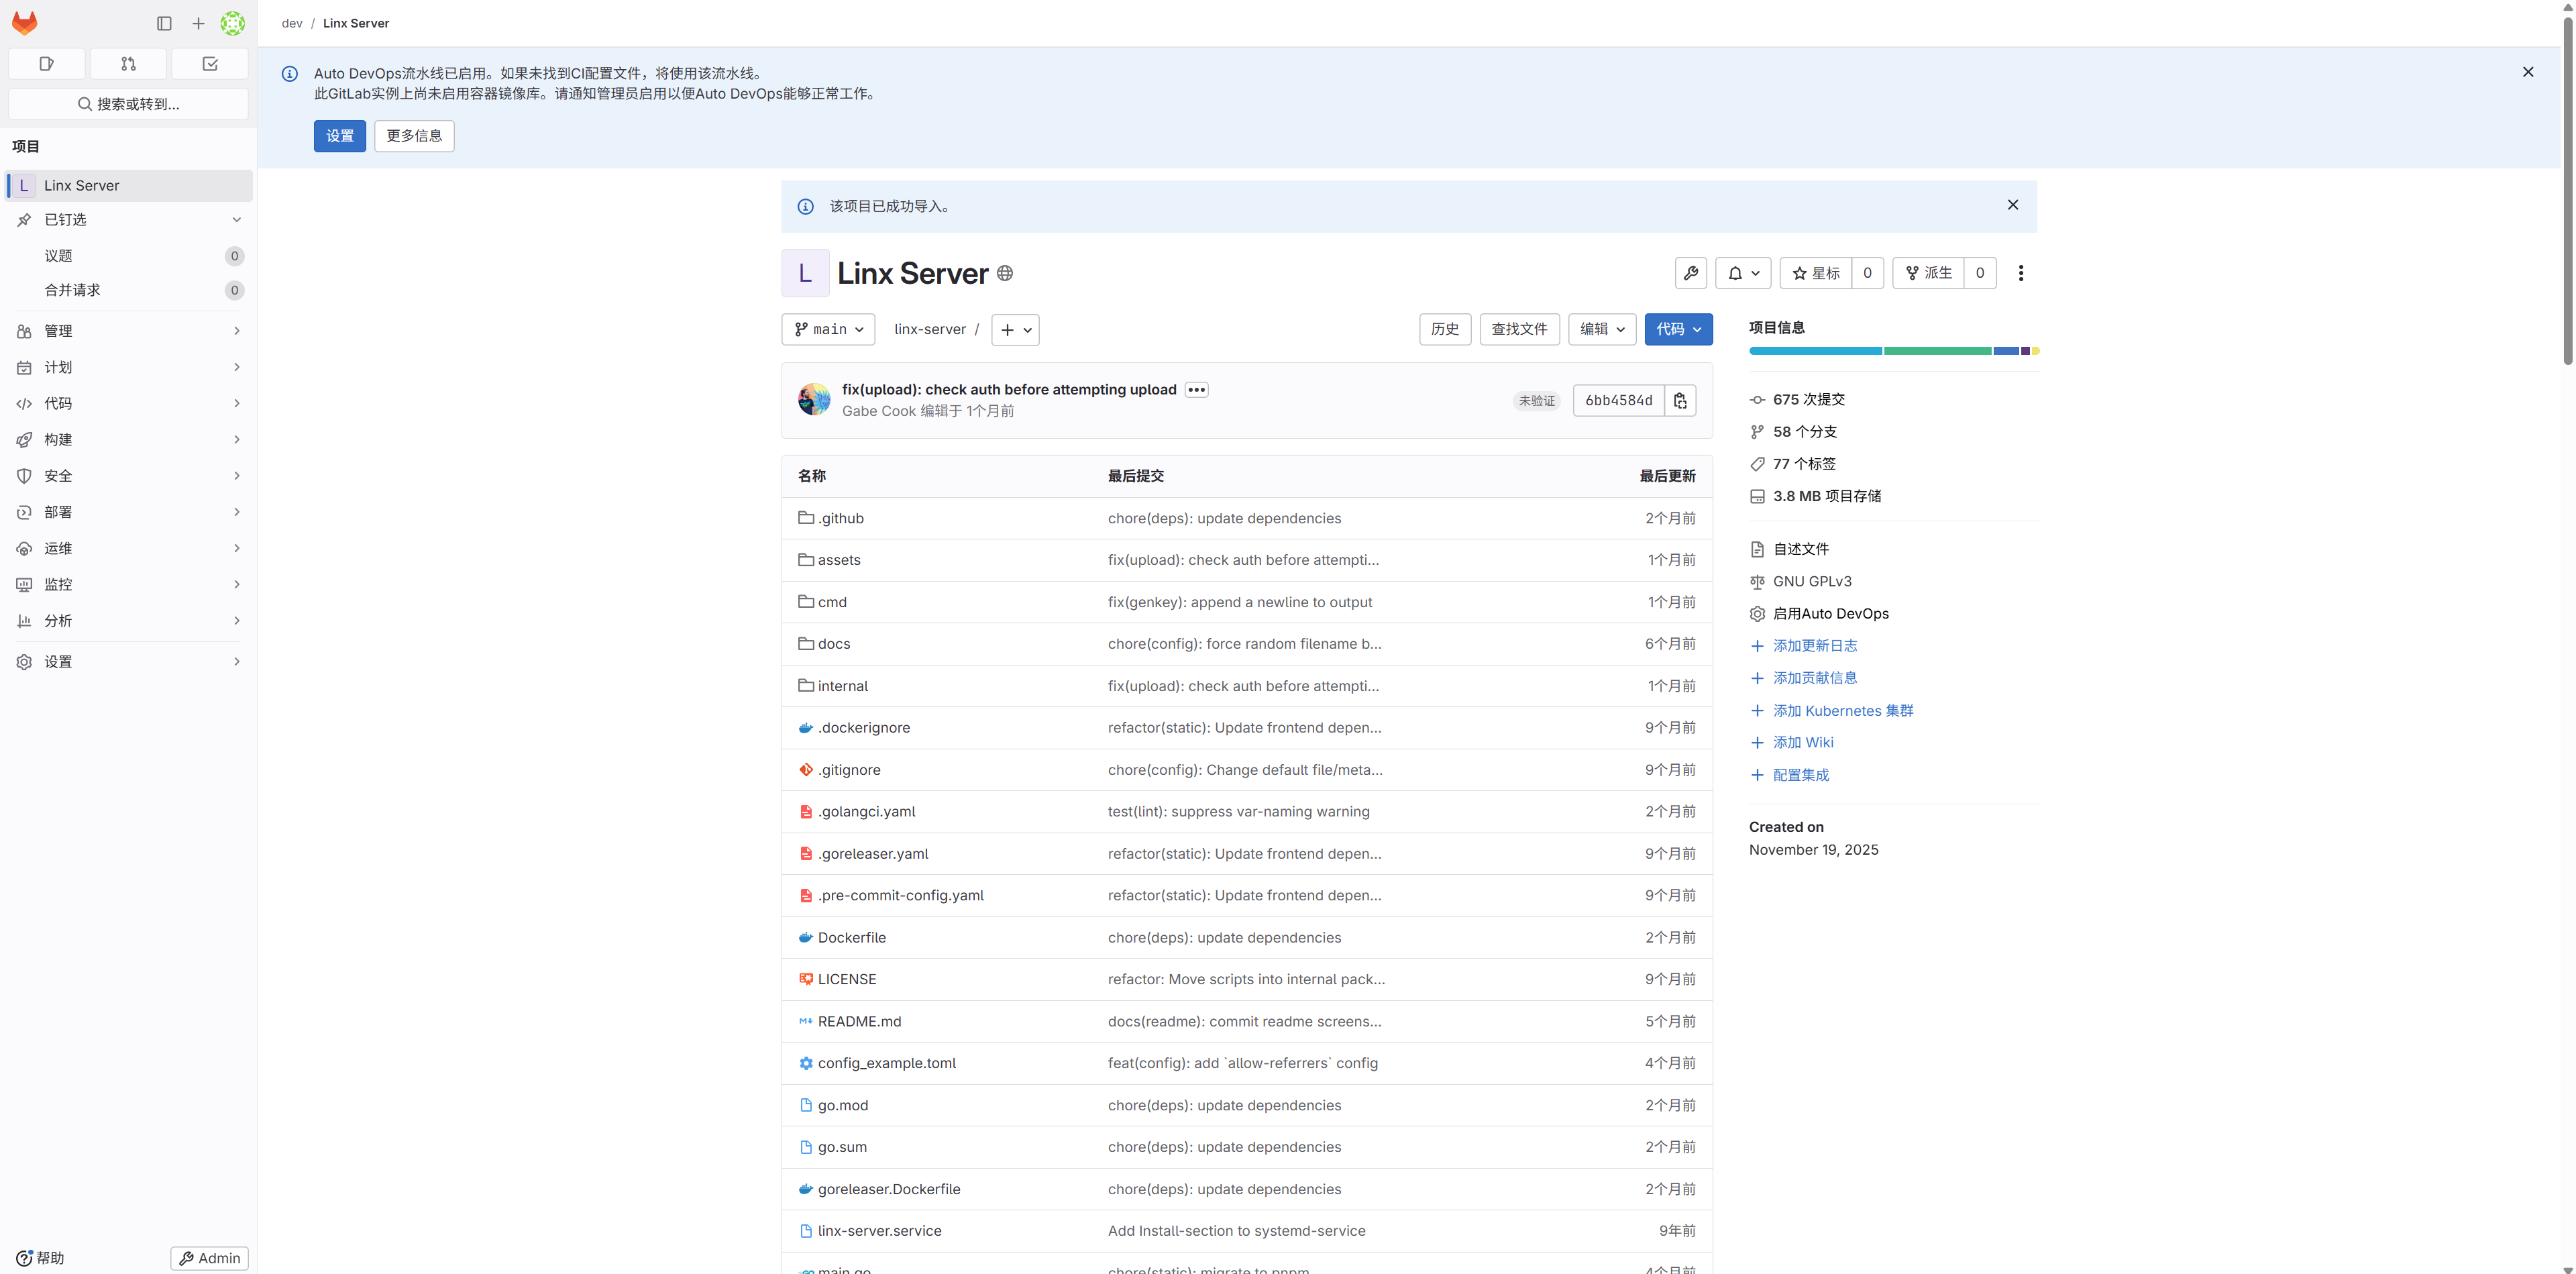
Task: Open the Dockerfile file
Action: pos(851,938)
